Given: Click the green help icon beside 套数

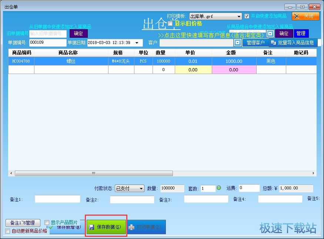Looking at the screenshot, I should [x=219, y=188].
